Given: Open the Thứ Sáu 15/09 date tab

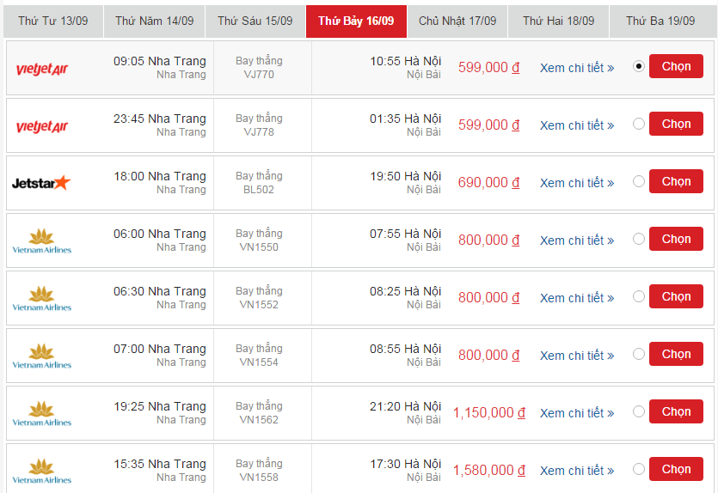Looking at the screenshot, I should click(x=255, y=21).
